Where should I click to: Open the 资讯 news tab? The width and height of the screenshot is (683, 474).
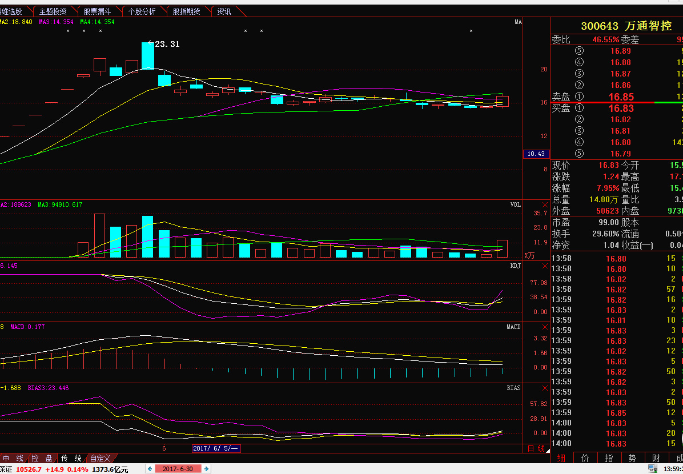pos(224,11)
